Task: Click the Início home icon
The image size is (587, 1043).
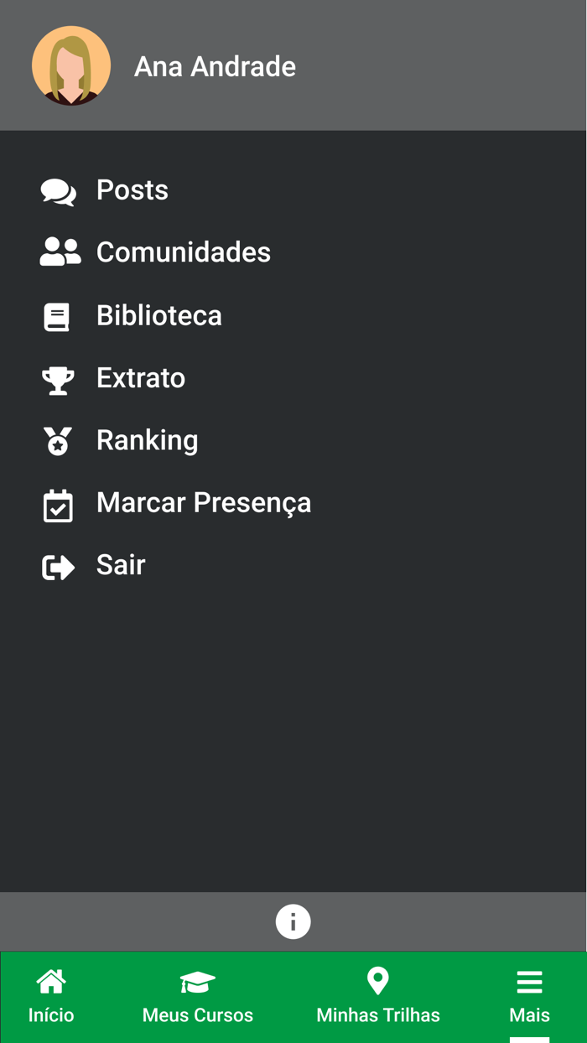Action: click(51, 981)
